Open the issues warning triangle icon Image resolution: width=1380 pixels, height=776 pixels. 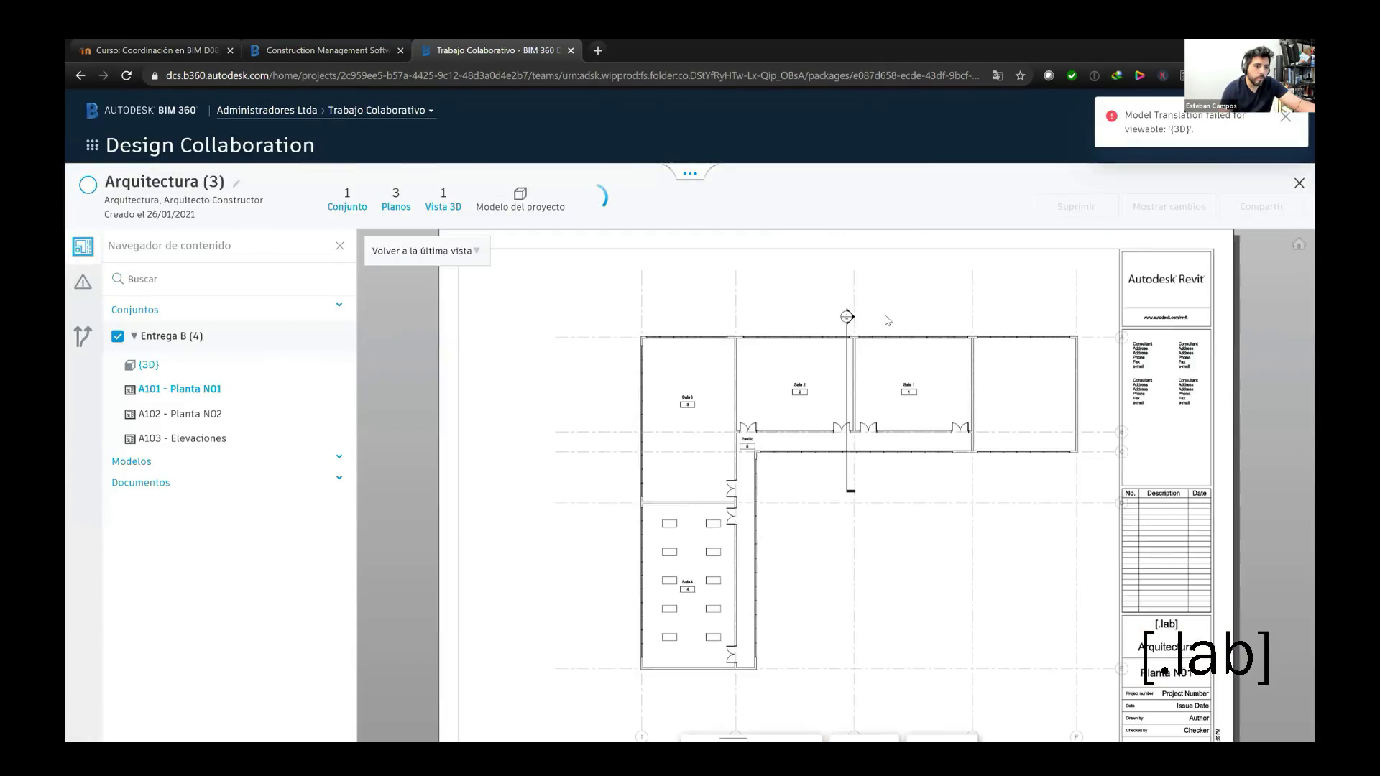[83, 282]
